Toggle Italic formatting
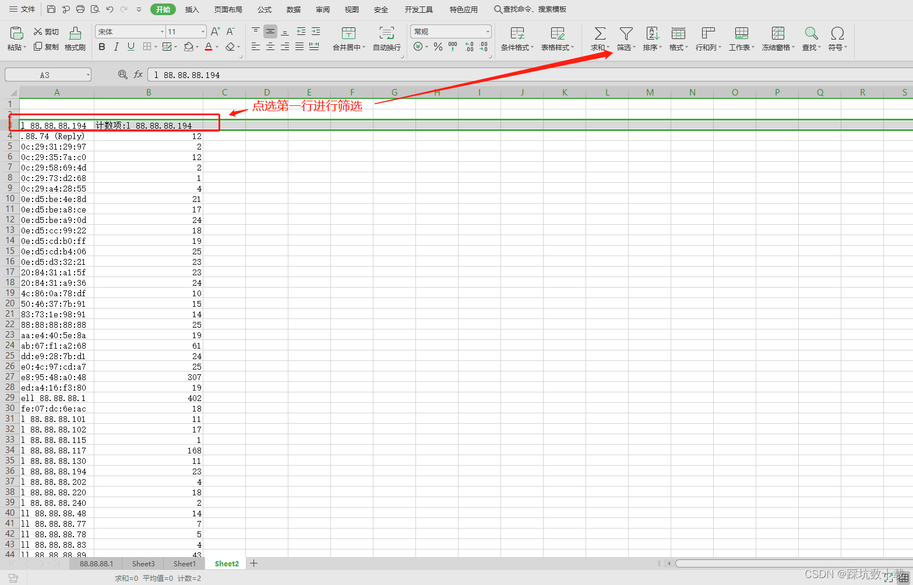The image size is (913, 585). 117,47
